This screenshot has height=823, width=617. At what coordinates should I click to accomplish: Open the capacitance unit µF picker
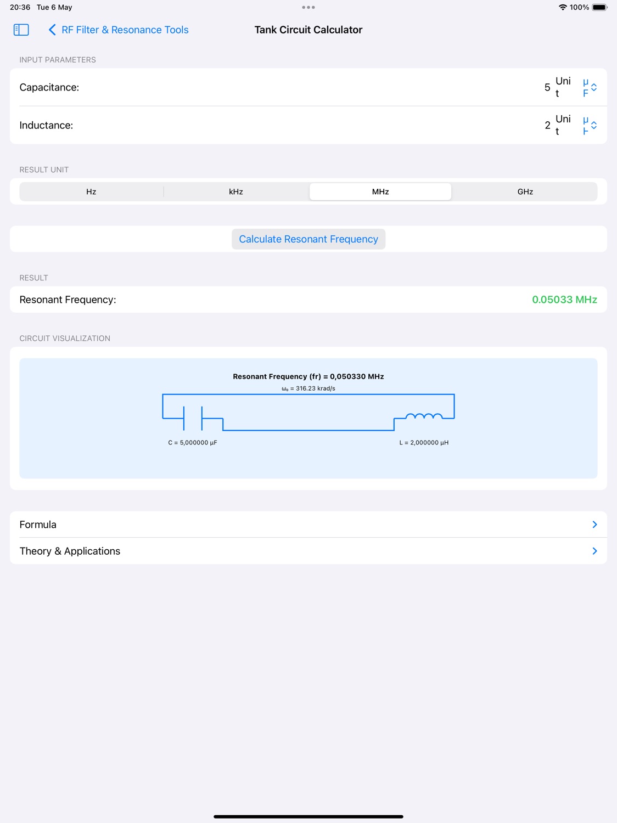click(590, 87)
